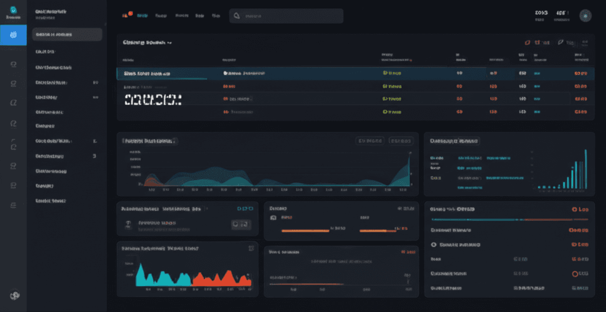This screenshot has height=312, width=606.
Task: Toggle the orange ring indicator in the right list
Action: coord(575,274)
